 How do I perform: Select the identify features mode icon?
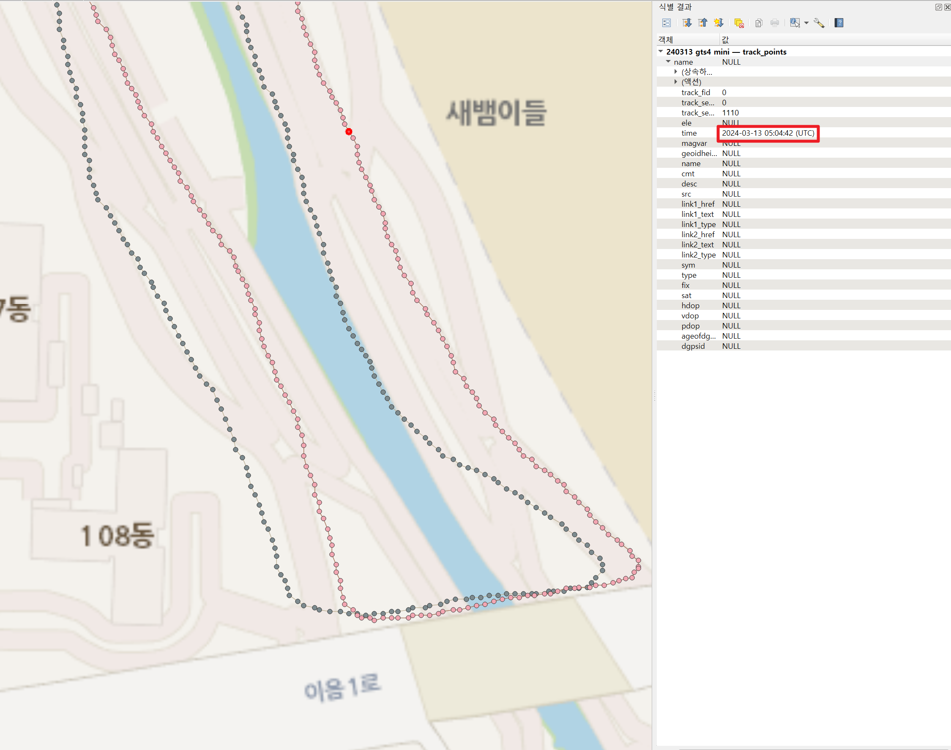(794, 23)
